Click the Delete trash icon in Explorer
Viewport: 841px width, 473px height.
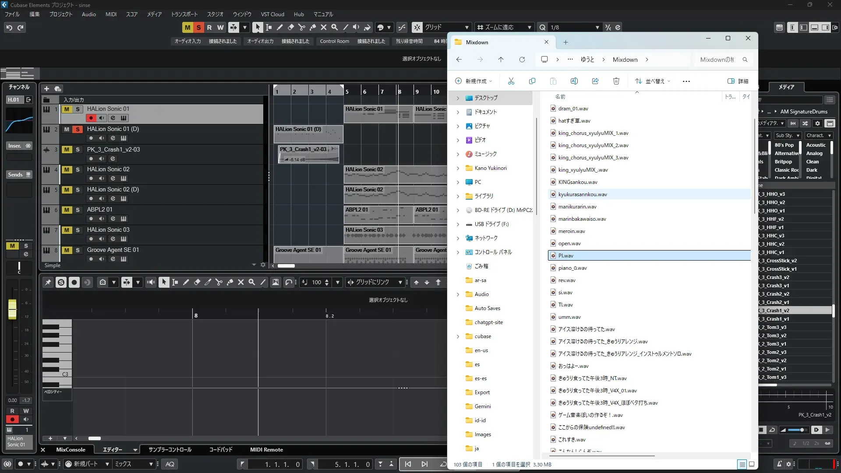tap(616, 81)
